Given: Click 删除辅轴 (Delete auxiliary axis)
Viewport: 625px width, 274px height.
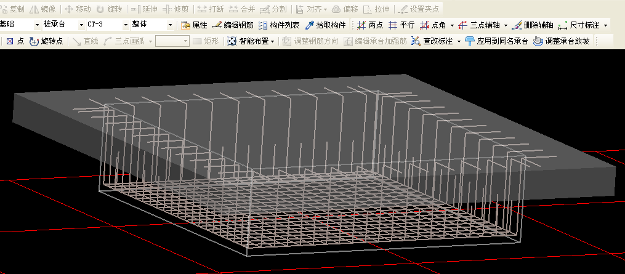Looking at the screenshot, I should click(x=533, y=25).
